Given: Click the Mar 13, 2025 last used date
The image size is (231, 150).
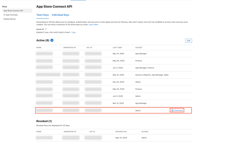Looking at the screenshot, I should pyautogui.click(x=118, y=103).
